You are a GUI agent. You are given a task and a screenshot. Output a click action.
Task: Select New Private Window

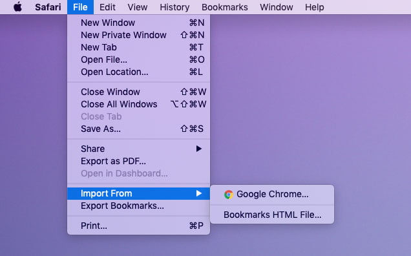(139, 35)
